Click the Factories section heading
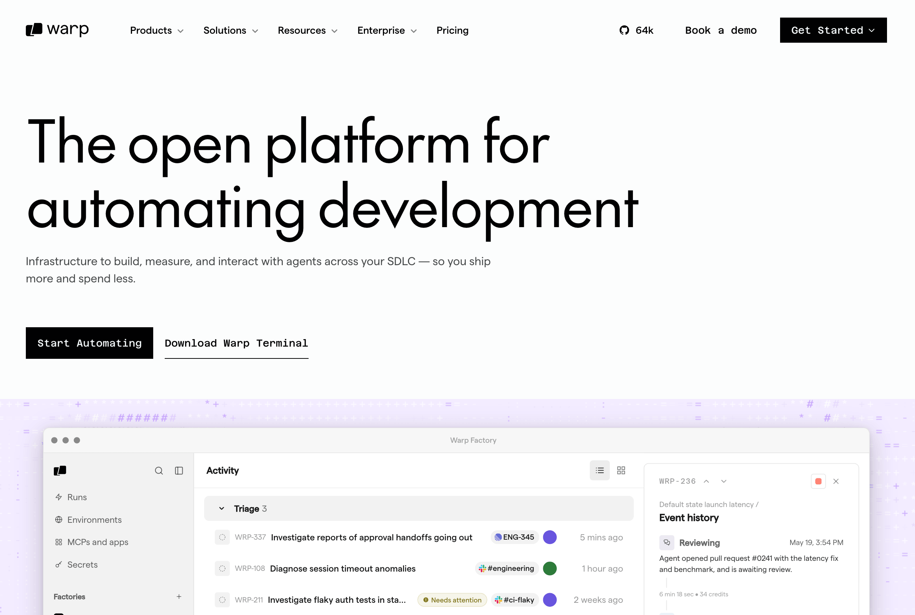Viewport: 915px width, 615px height. 69,597
